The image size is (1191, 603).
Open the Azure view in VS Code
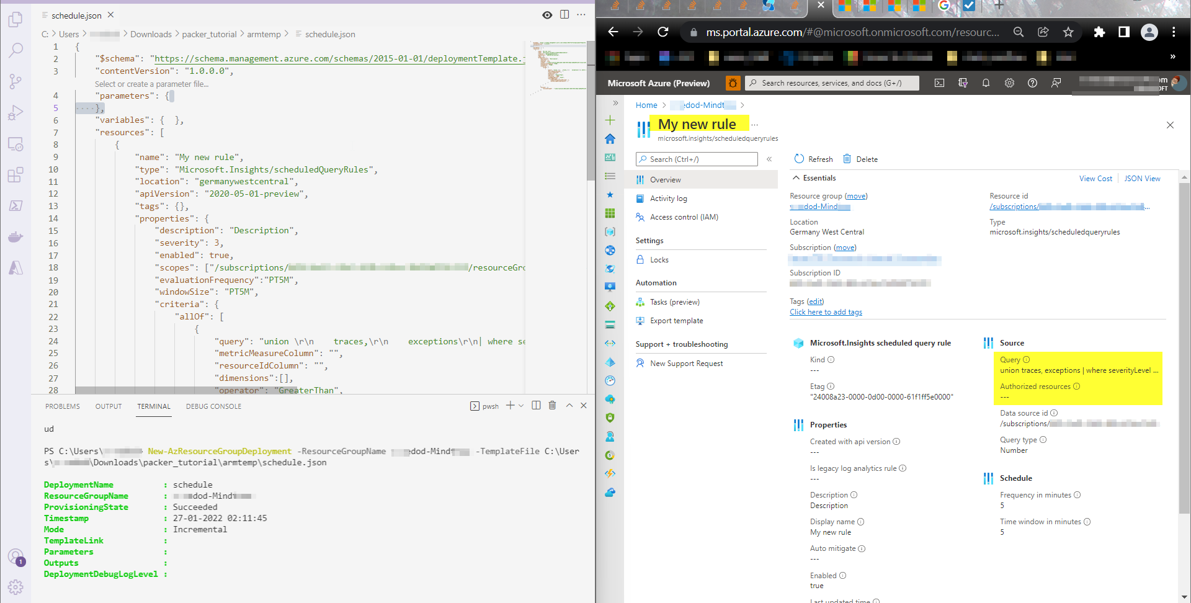16,267
